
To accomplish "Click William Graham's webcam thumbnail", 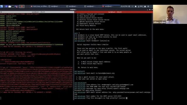I will pos(170,14).
